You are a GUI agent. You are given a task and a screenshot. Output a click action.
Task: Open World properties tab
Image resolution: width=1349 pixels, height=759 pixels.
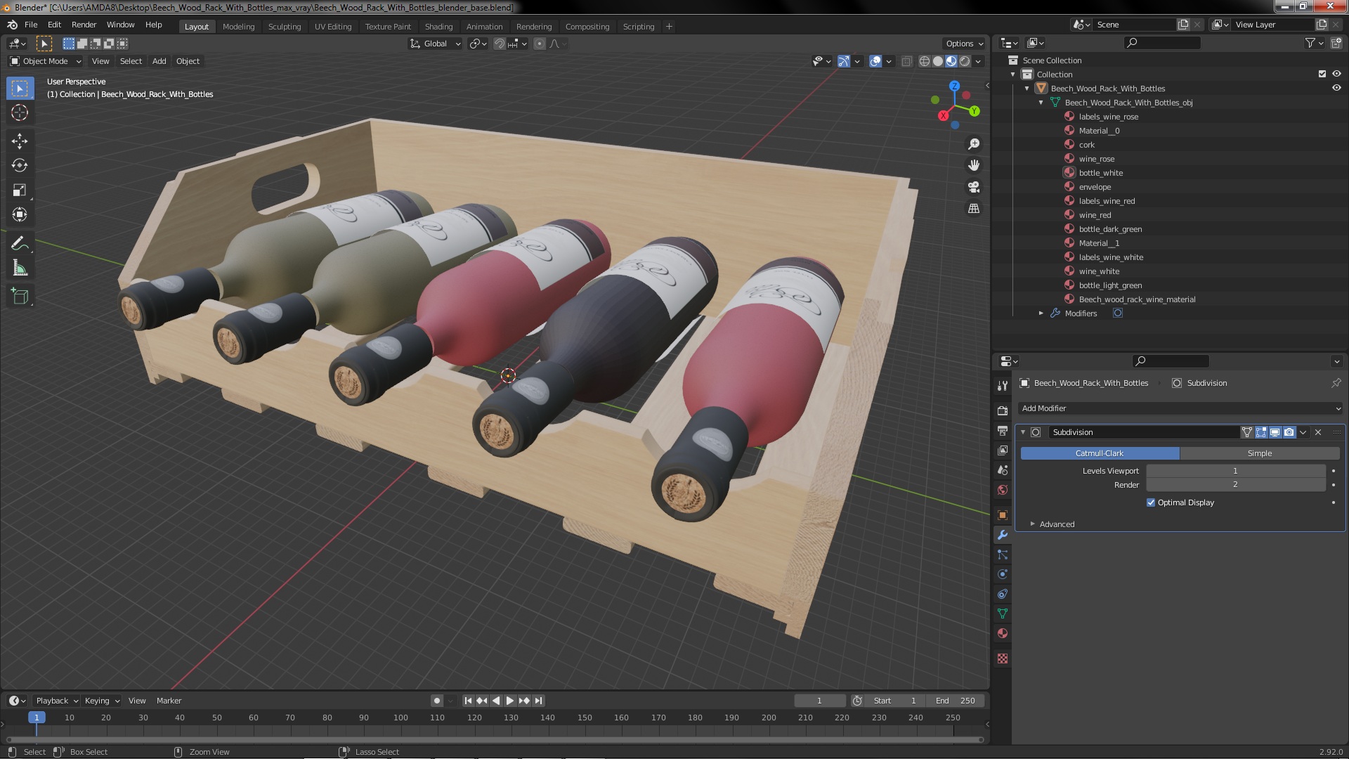pyautogui.click(x=1003, y=490)
